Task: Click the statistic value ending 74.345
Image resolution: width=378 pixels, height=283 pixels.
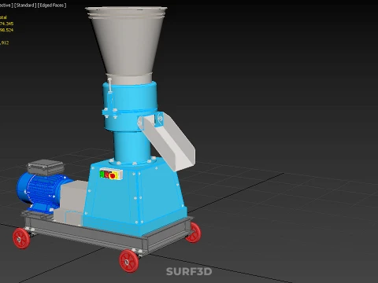Action: point(6,24)
